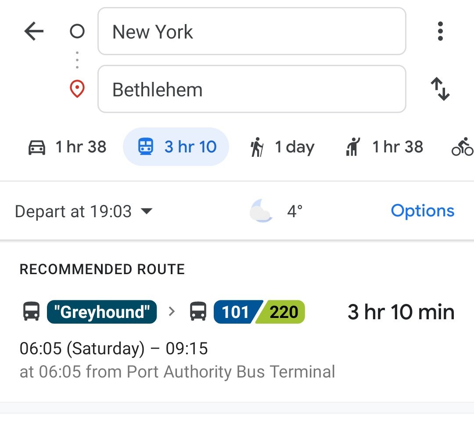The width and height of the screenshot is (474, 434).
Task: Select the transit 3 hr 10 option
Action: click(176, 147)
